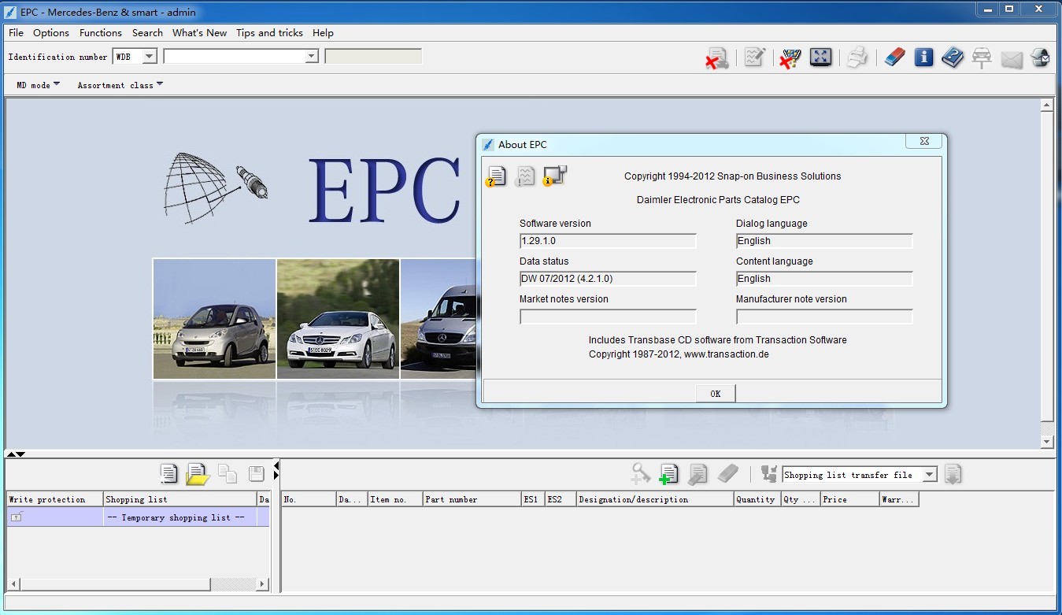Click the write protection lock icon in list row
Screen dimensions: 1062x615
pos(17,517)
